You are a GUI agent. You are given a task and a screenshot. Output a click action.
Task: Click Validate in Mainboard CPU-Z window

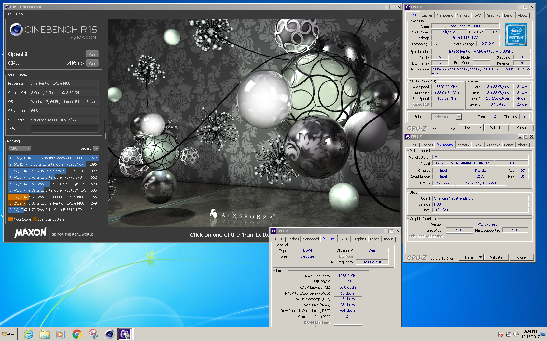[x=496, y=257]
